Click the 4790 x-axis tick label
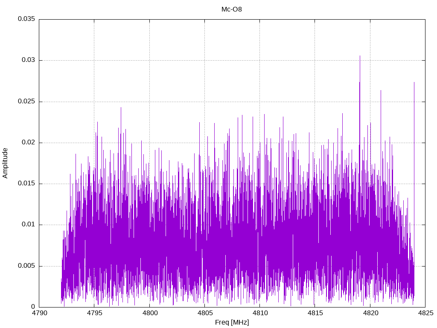437x328 pixels. coord(39,313)
